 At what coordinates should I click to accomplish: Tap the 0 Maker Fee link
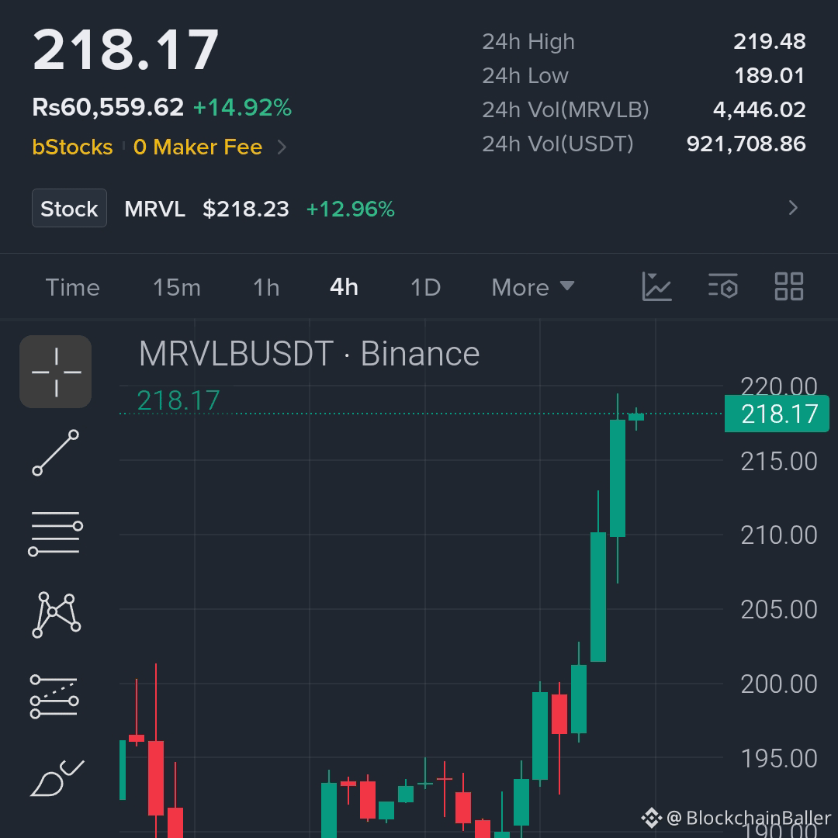pos(198,147)
